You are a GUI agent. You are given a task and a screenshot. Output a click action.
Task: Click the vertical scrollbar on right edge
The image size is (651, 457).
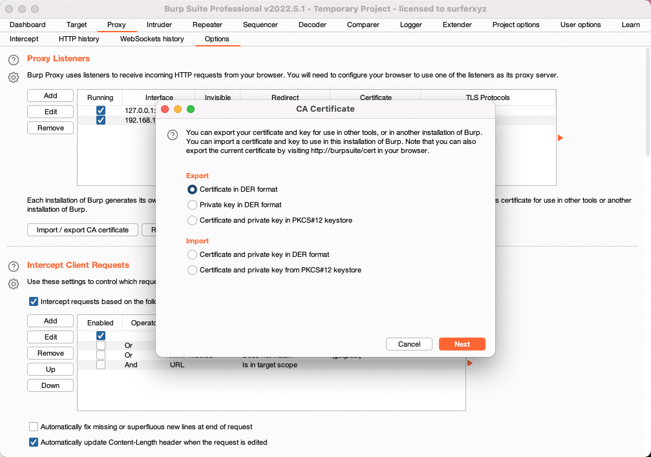tap(648, 104)
